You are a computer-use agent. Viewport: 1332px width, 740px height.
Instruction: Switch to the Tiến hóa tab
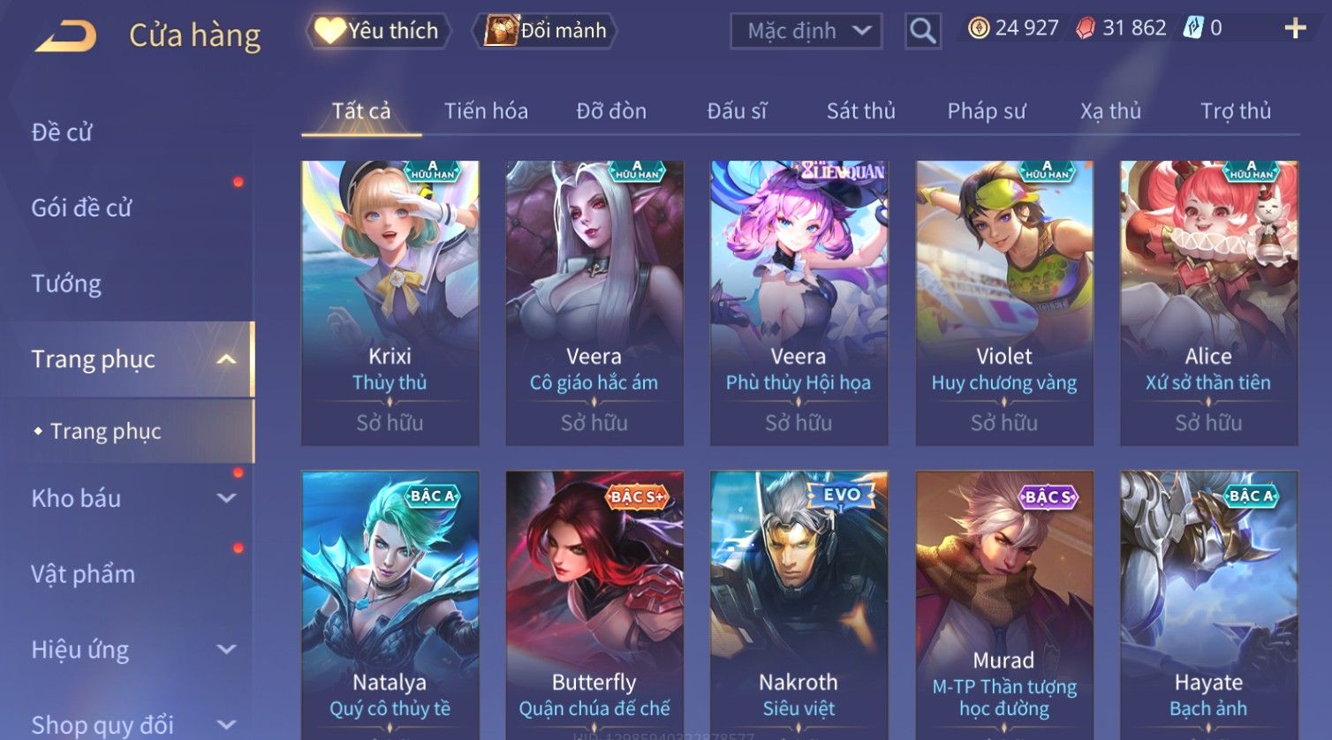(486, 111)
